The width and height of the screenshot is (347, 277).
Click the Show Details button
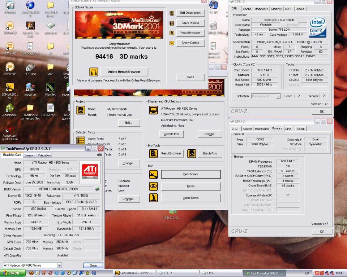pyautogui.click(x=190, y=43)
